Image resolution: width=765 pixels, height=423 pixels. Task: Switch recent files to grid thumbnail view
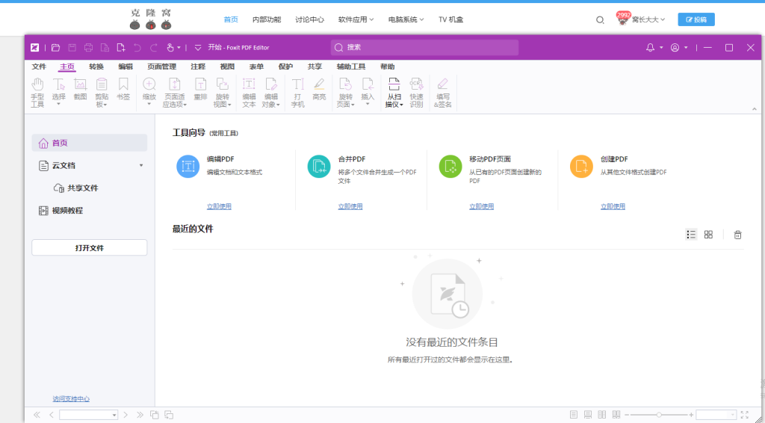click(x=708, y=234)
